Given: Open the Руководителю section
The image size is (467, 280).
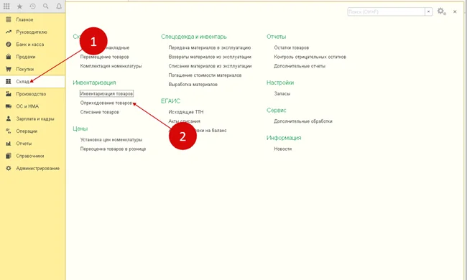Looking at the screenshot, I should [32, 32].
